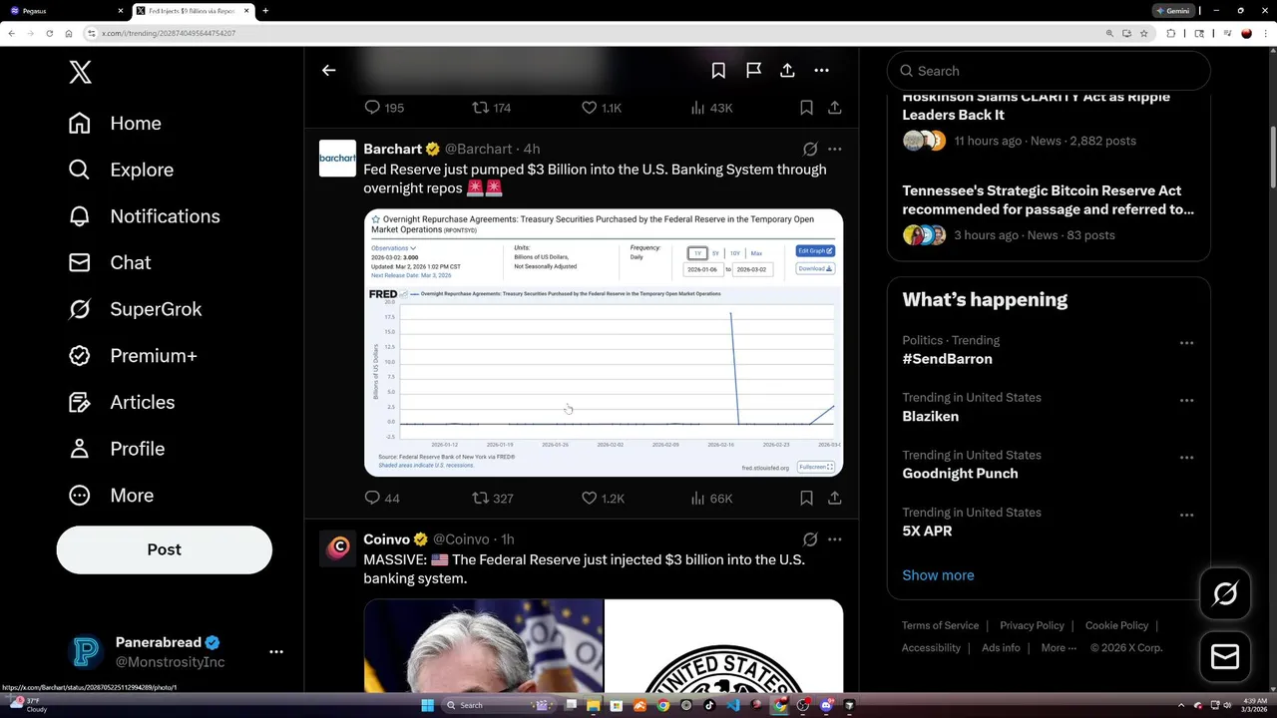Share the post with 43K views

click(834, 108)
